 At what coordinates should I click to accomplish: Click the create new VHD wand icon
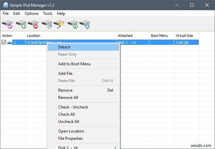pos(59,24)
